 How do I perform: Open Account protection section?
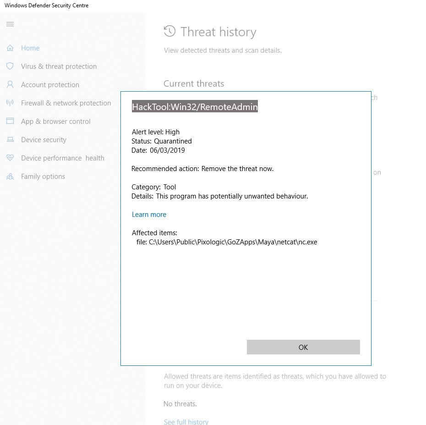[x=50, y=85]
